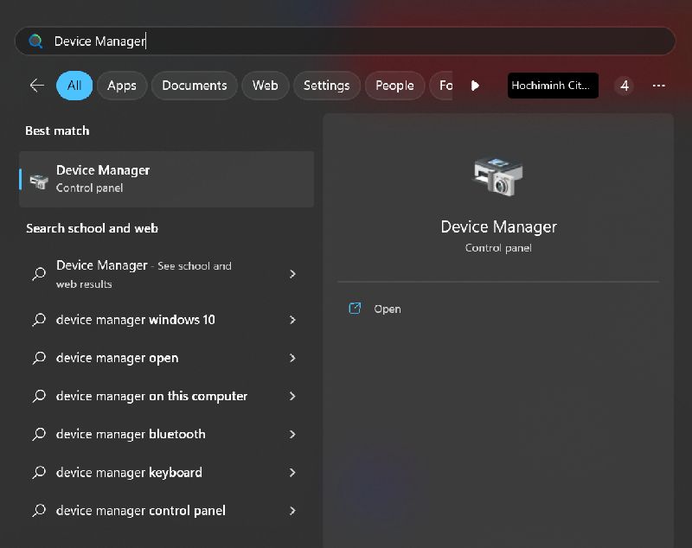The height and width of the screenshot is (548, 692).
Task: Click the Open external-link icon
Action: tap(355, 309)
